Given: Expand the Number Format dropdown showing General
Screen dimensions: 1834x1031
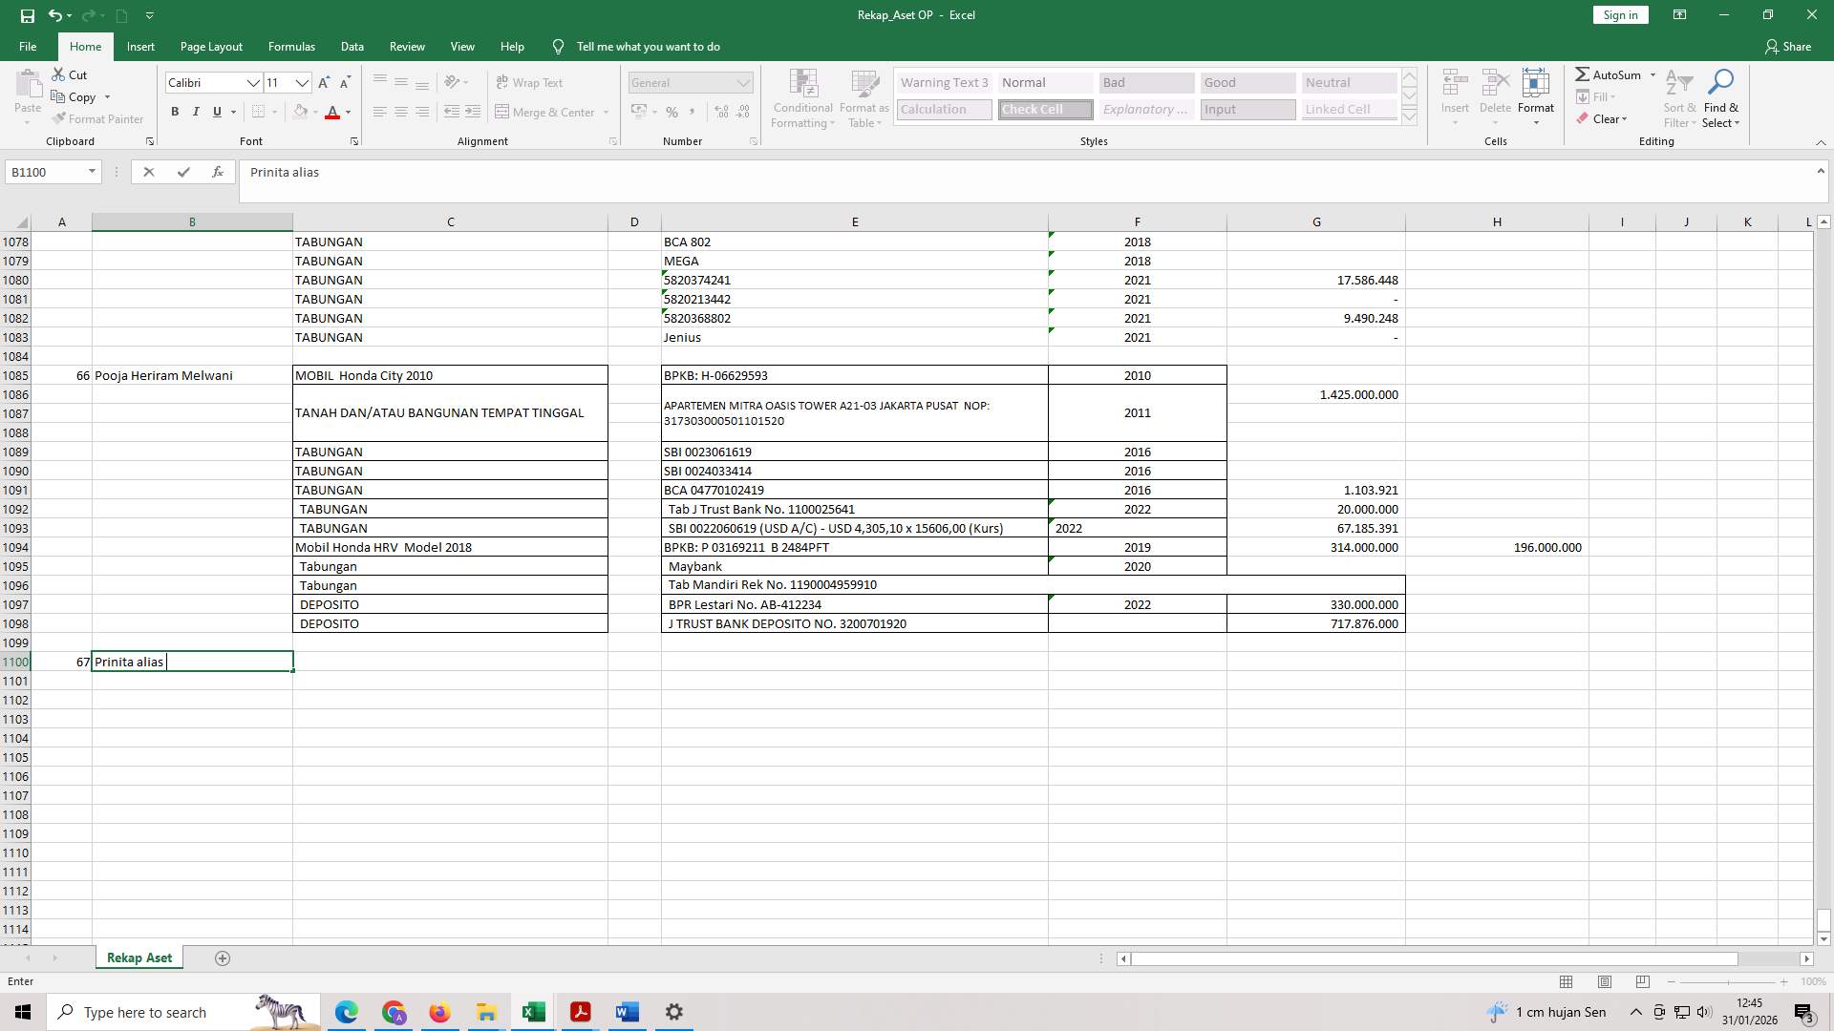Looking at the screenshot, I should tap(744, 83).
